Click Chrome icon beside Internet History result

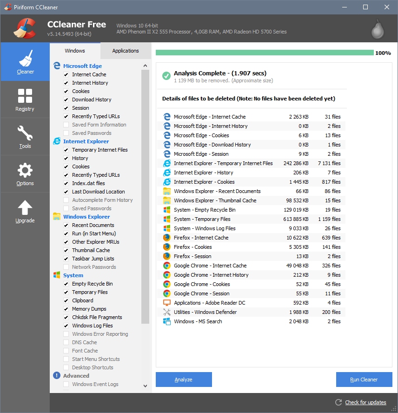pyautogui.click(x=167, y=275)
